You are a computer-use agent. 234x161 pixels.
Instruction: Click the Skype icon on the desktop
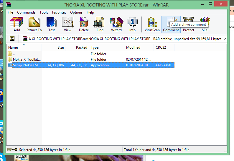2,157
